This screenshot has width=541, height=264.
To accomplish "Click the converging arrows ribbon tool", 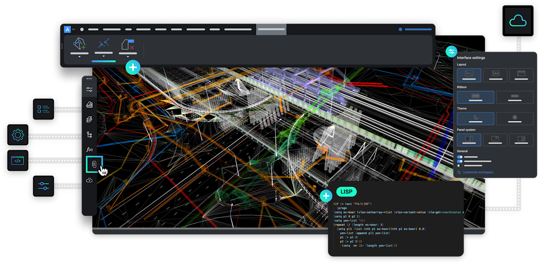I will click(104, 44).
